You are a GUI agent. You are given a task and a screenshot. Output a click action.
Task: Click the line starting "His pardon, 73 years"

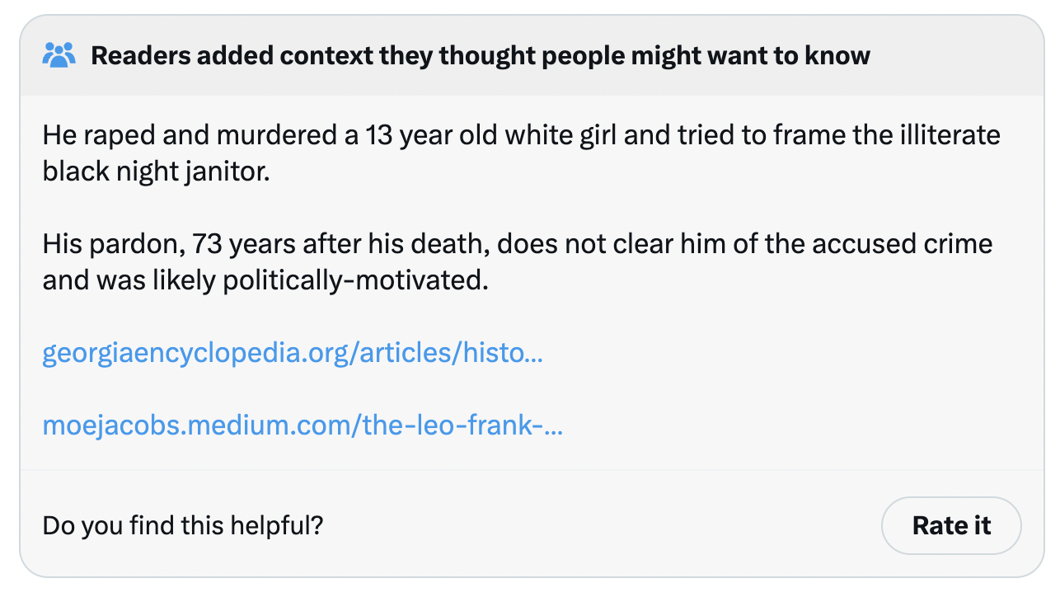[x=518, y=244]
